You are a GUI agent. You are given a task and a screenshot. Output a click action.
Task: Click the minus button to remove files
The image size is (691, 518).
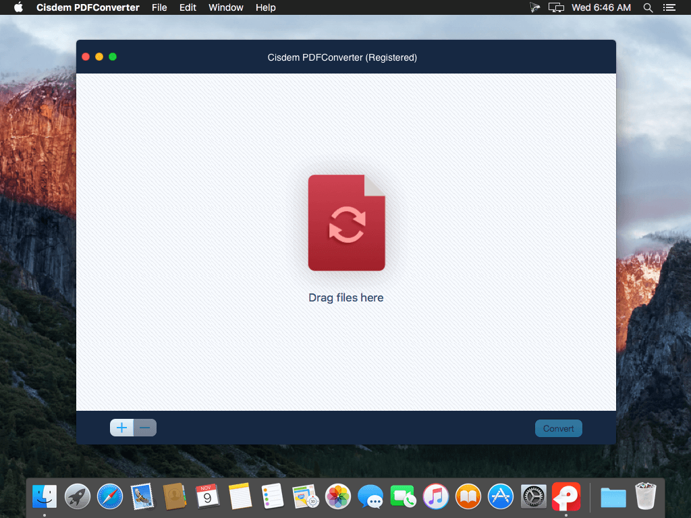click(145, 428)
